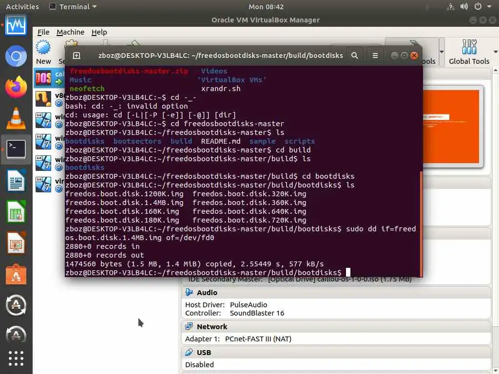Click 'bootsectors' directory name in terminal
499x374 pixels.
tap(137, 141)
